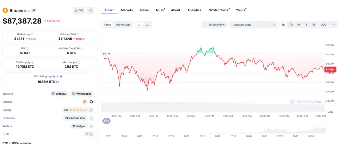
Task: Open the Markets tab
Action: tap(127, 10)
